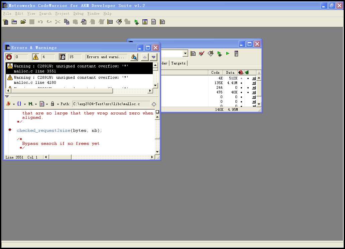Click the message list horizontal scrollbar thumb
Viewport: 345px width, 249px height.
click(x=62, y=90)
